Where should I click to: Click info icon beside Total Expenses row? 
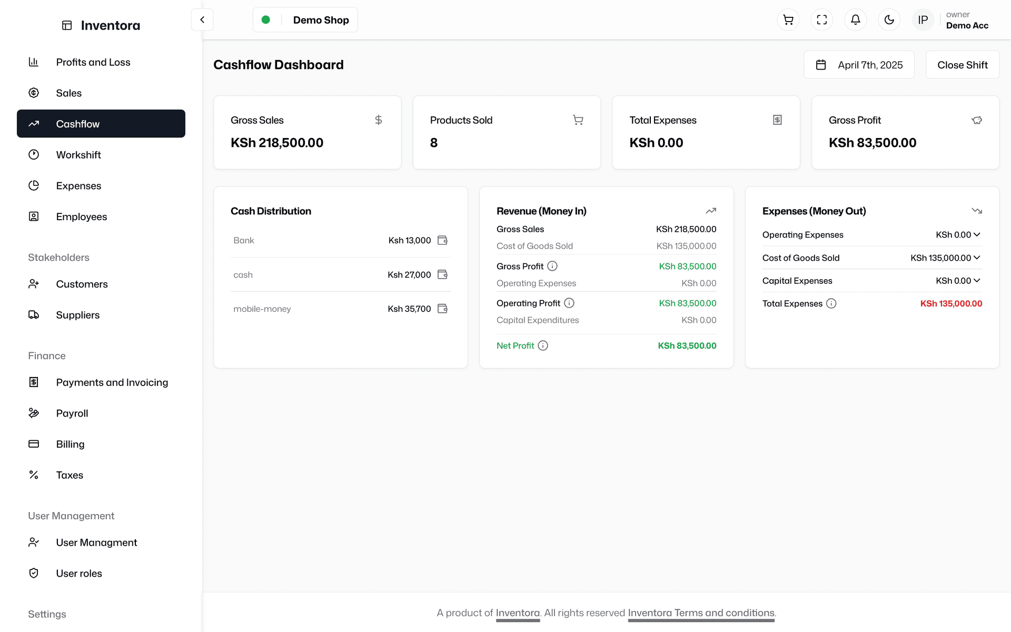point(831,303)
